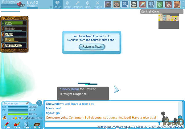Close the character status panel
This screenshot has height=129, width=185.
tap(39, 103)
